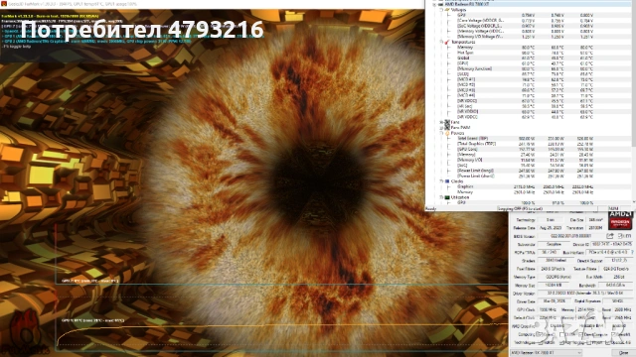
Task: Select the Power Limit (long) row
Action: click(x=528, y=171)
